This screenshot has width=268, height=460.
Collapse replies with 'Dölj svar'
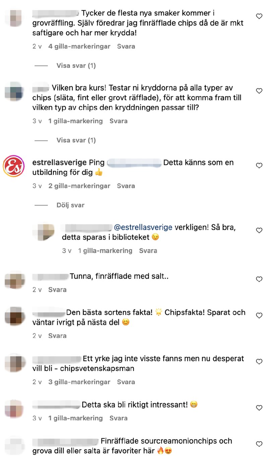coord(70,205)
